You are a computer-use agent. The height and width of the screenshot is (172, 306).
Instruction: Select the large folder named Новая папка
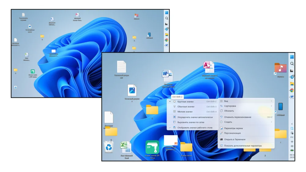186,147
